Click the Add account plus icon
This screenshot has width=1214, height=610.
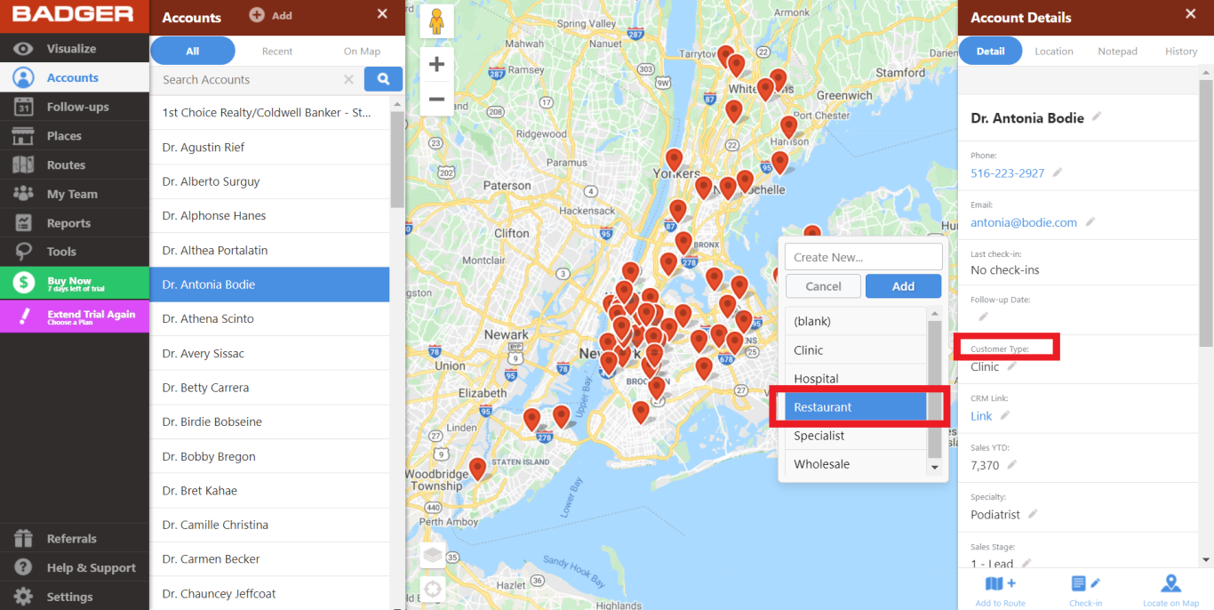(x=257, y=15)
